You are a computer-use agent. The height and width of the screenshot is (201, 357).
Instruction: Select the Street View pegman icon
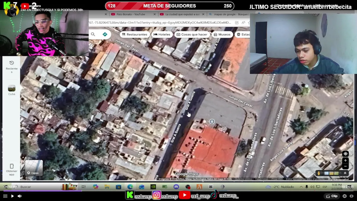click(x=319, y=173)
